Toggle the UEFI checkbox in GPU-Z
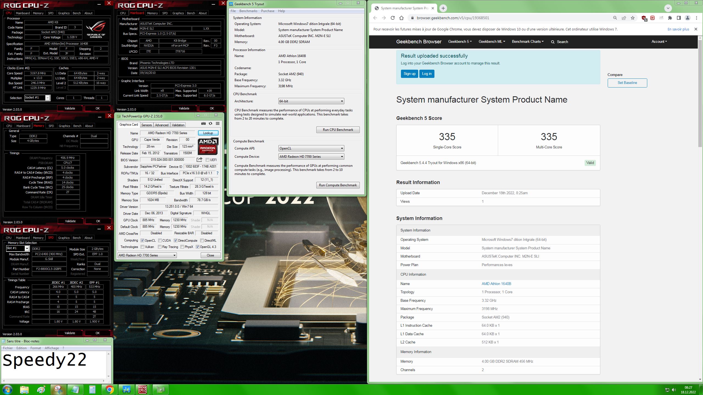The height and width of the screenshot is (395, 703). [207, 160]
